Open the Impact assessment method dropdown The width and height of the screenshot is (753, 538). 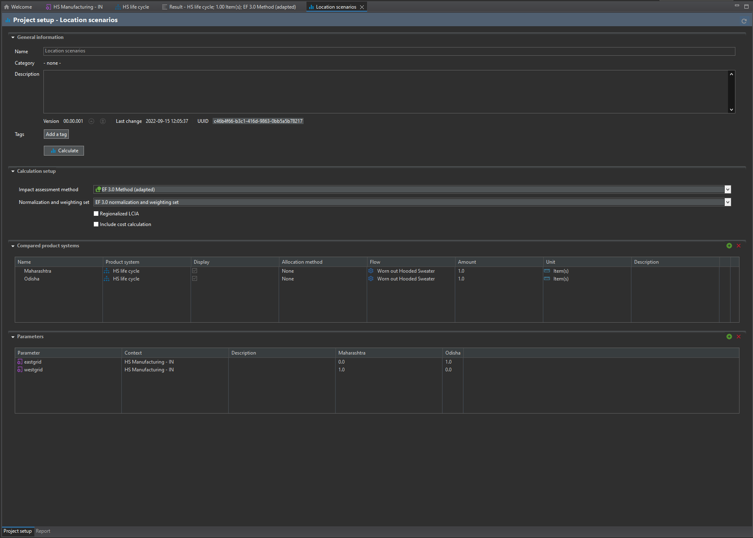coord(728,190)
